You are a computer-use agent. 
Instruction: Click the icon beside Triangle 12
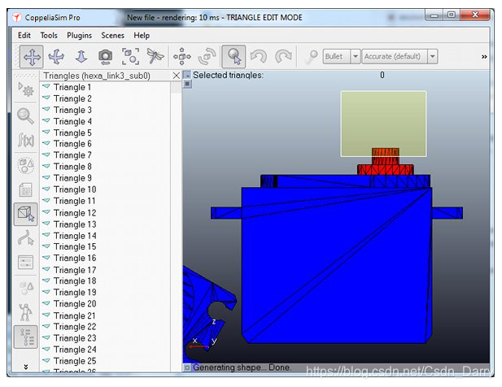(x=46, y=211)
